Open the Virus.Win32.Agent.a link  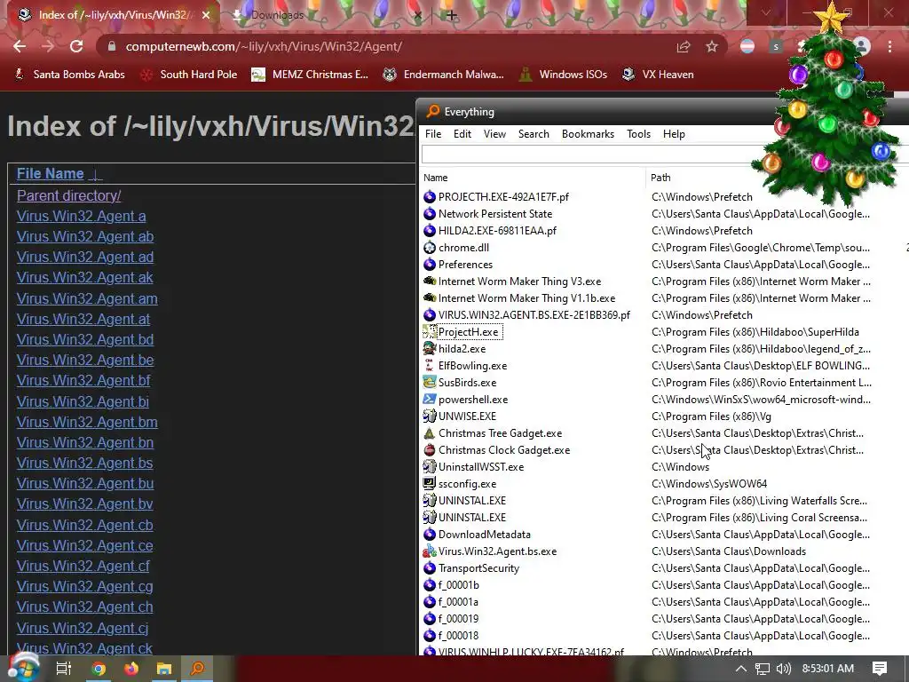pyautogui.click(x=81, y=217)
